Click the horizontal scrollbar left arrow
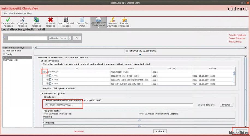Screen dimensions: 250x136 tap(35, 47)
